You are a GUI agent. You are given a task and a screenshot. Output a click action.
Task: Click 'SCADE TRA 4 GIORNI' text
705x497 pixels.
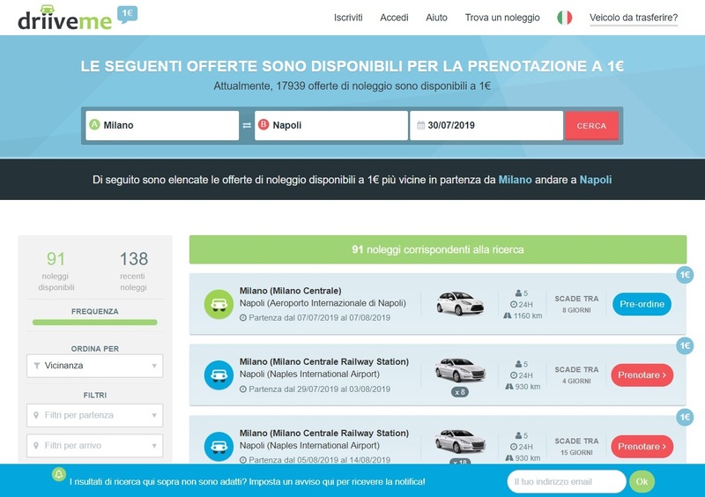click(x=576, y=375)
